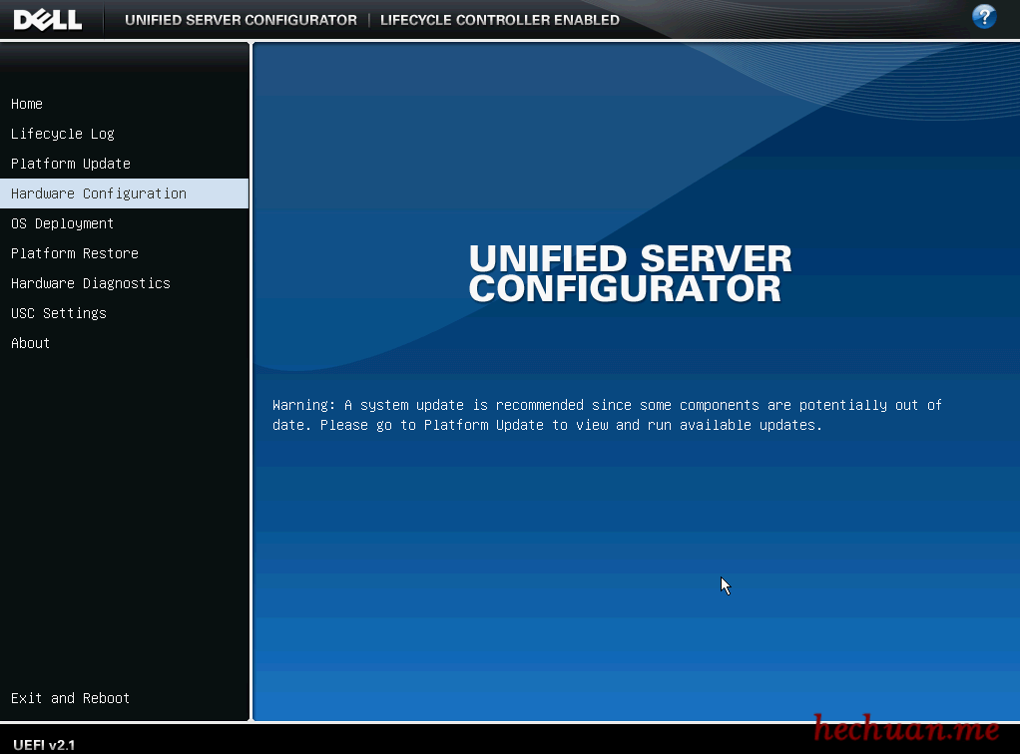This screenshot has height=754, width=1020.
Task: Select Platform Update in the left sidebar
Action: [x=71, y=164]
